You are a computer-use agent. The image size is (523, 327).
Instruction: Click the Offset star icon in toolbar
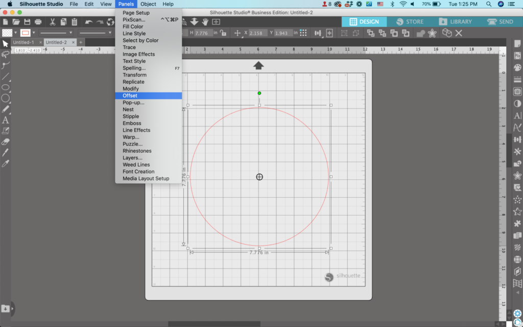pos(432,33)
